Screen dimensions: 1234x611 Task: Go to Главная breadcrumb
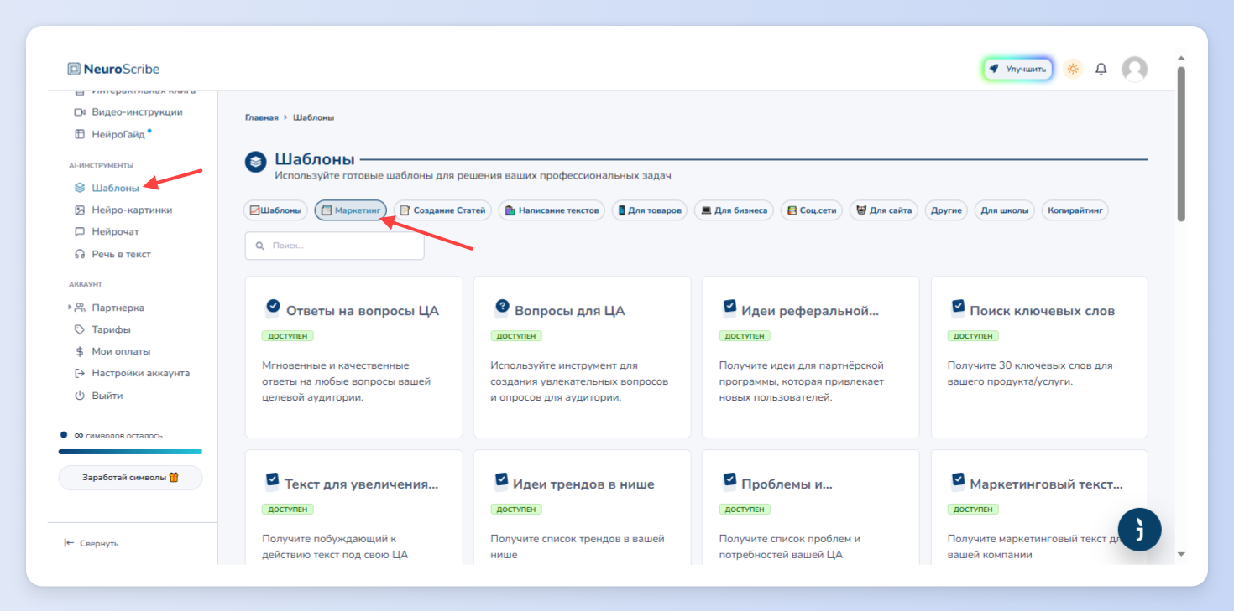(261, 117)
